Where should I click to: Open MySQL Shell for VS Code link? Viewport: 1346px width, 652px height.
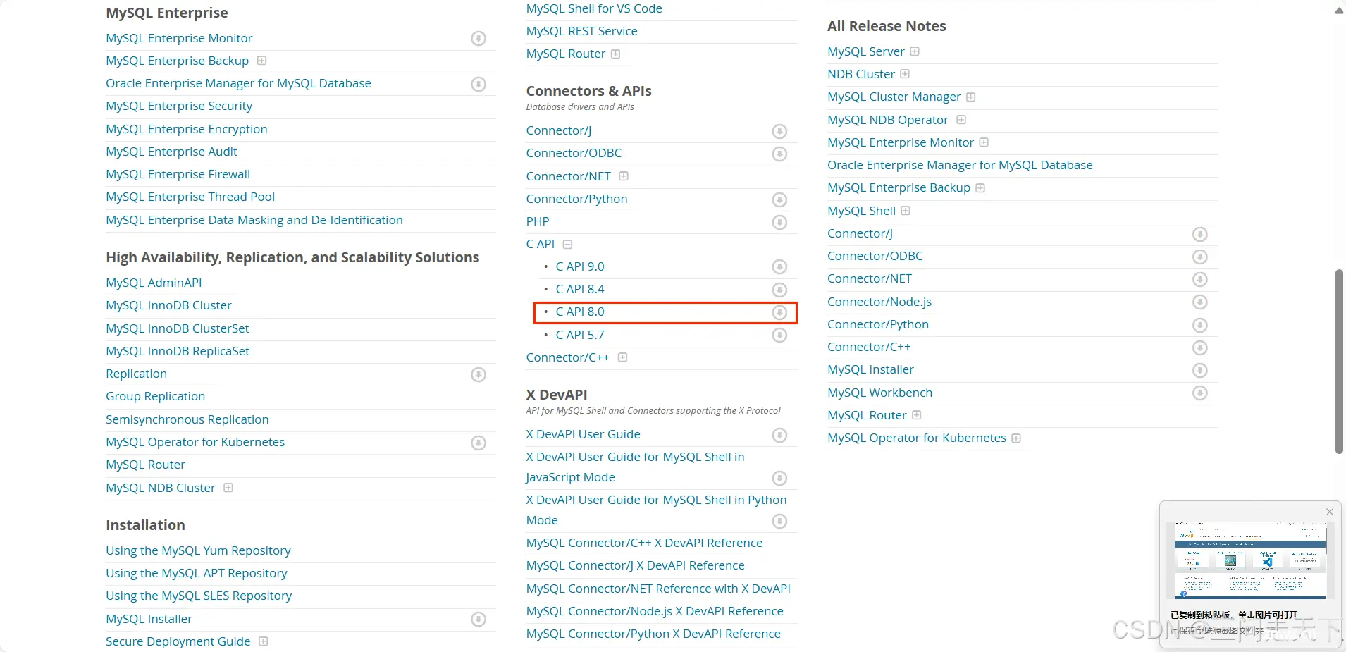pyautogui.click(x=594, y=8)
